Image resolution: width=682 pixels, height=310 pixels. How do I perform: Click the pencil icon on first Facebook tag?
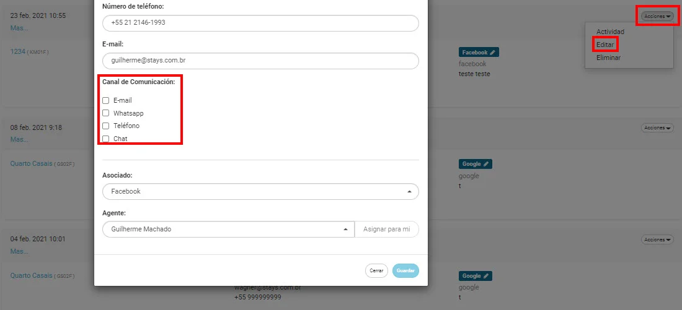tap(492, 53)
